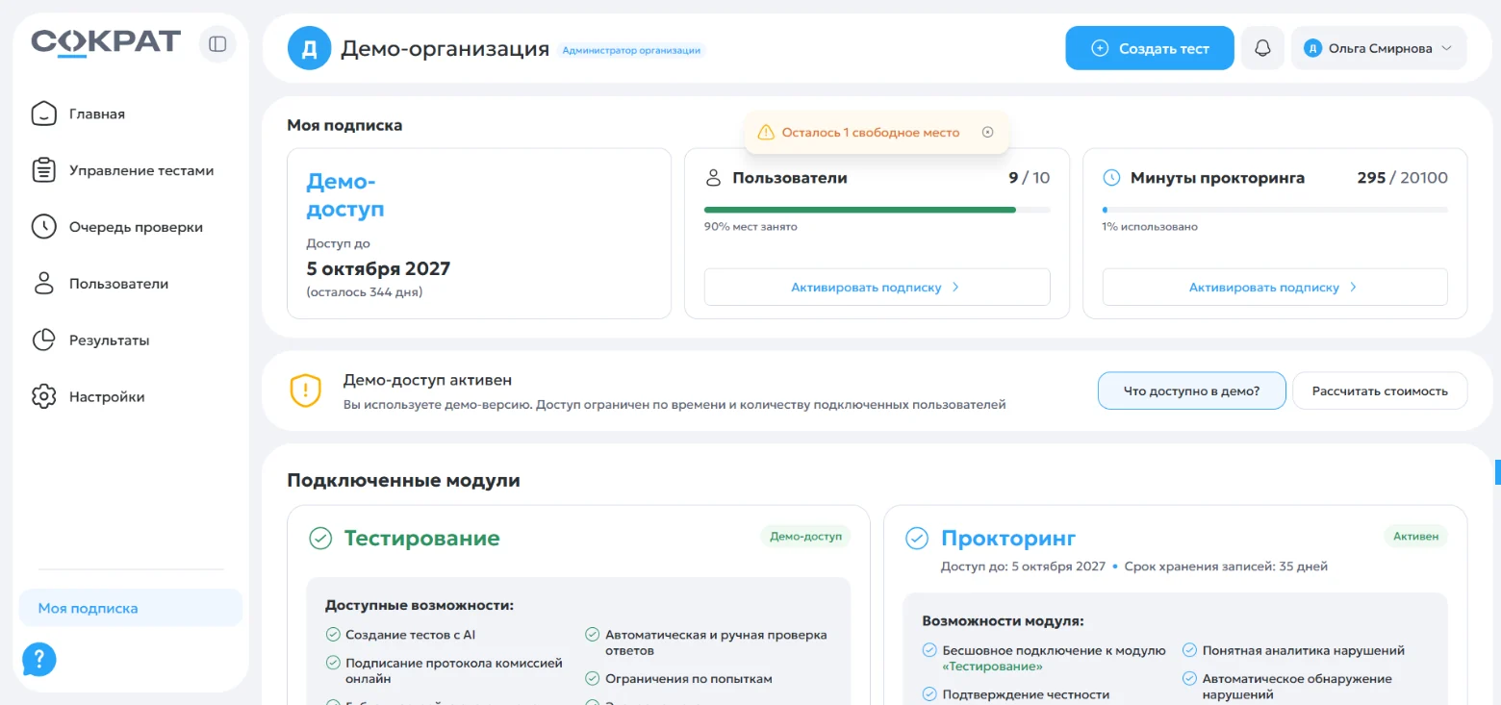The image size is (1501, 705).
Task: Collapse the sidebar with panel icon
Action: (x=217, y=44)
